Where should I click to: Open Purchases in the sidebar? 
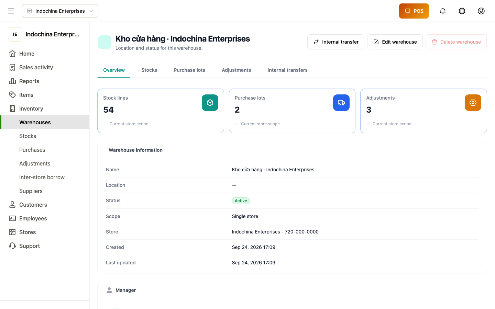pos(45,150)
